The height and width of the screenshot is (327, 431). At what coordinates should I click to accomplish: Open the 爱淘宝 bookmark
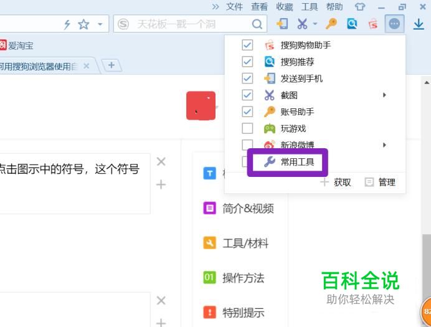click(17, 45)
